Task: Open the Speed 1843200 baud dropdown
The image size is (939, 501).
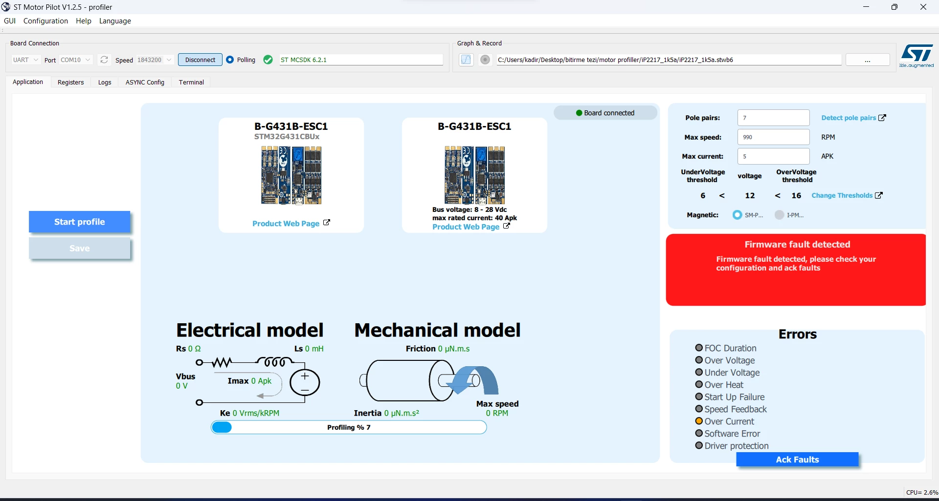Action: (155, 60)
